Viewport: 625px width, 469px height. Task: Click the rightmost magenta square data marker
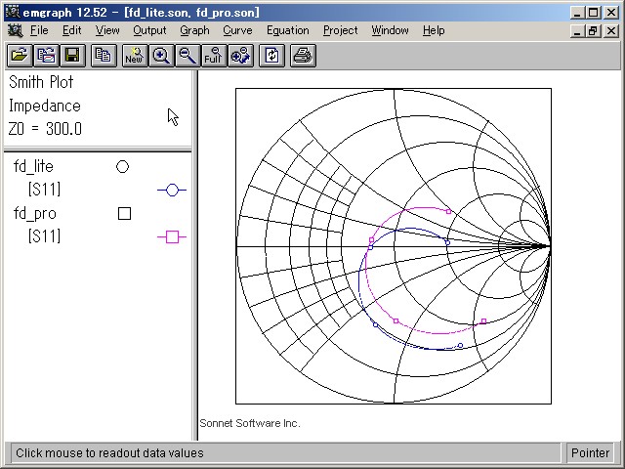[483, 321]
